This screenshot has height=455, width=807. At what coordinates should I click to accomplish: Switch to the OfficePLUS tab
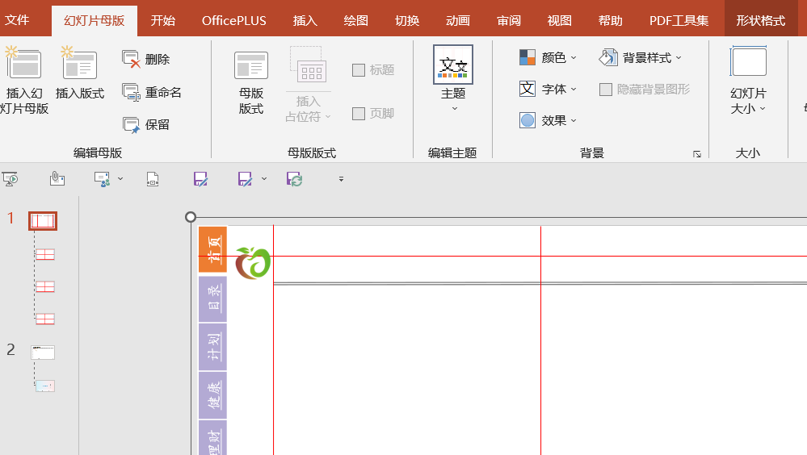tap(233, 20)
